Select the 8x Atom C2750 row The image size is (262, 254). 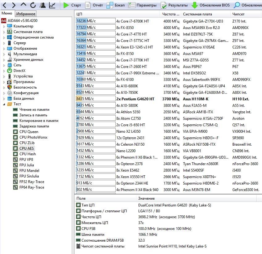click(168, 118)
